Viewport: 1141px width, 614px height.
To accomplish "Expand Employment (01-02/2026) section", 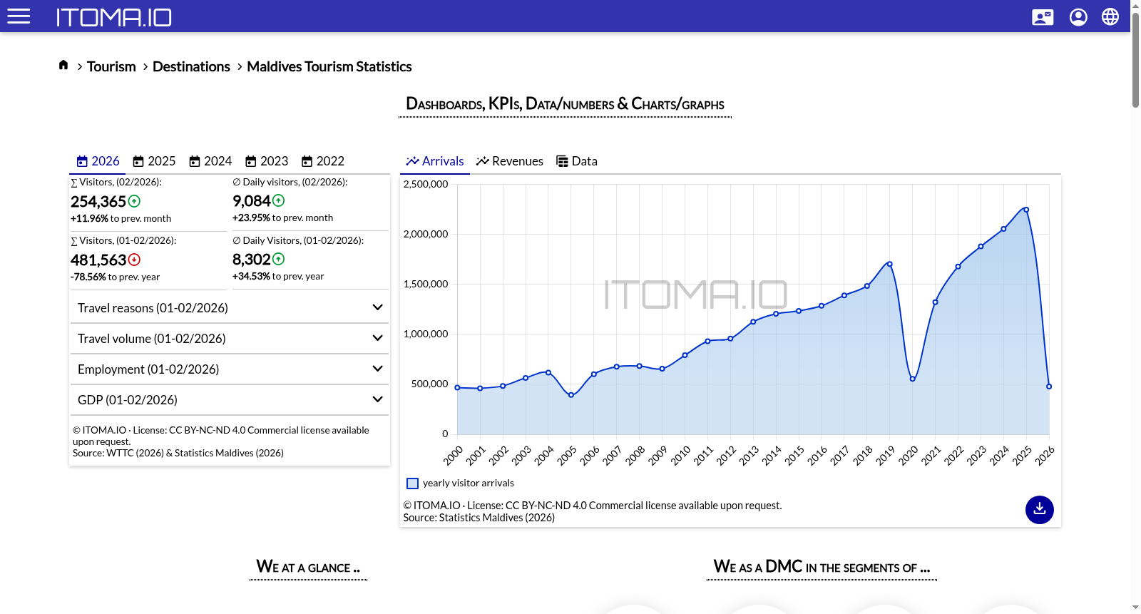I will point(230,369).
